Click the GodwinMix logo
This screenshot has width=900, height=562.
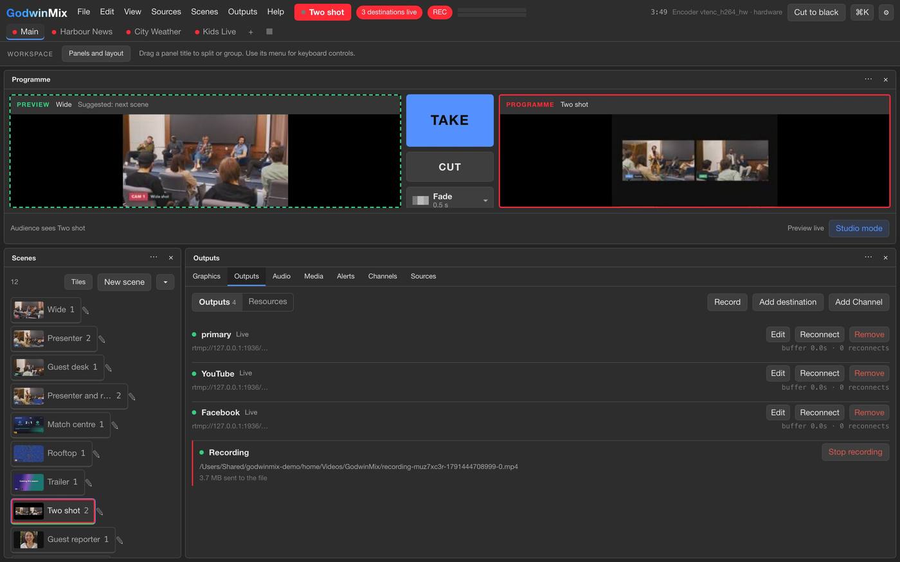point(37,12)
